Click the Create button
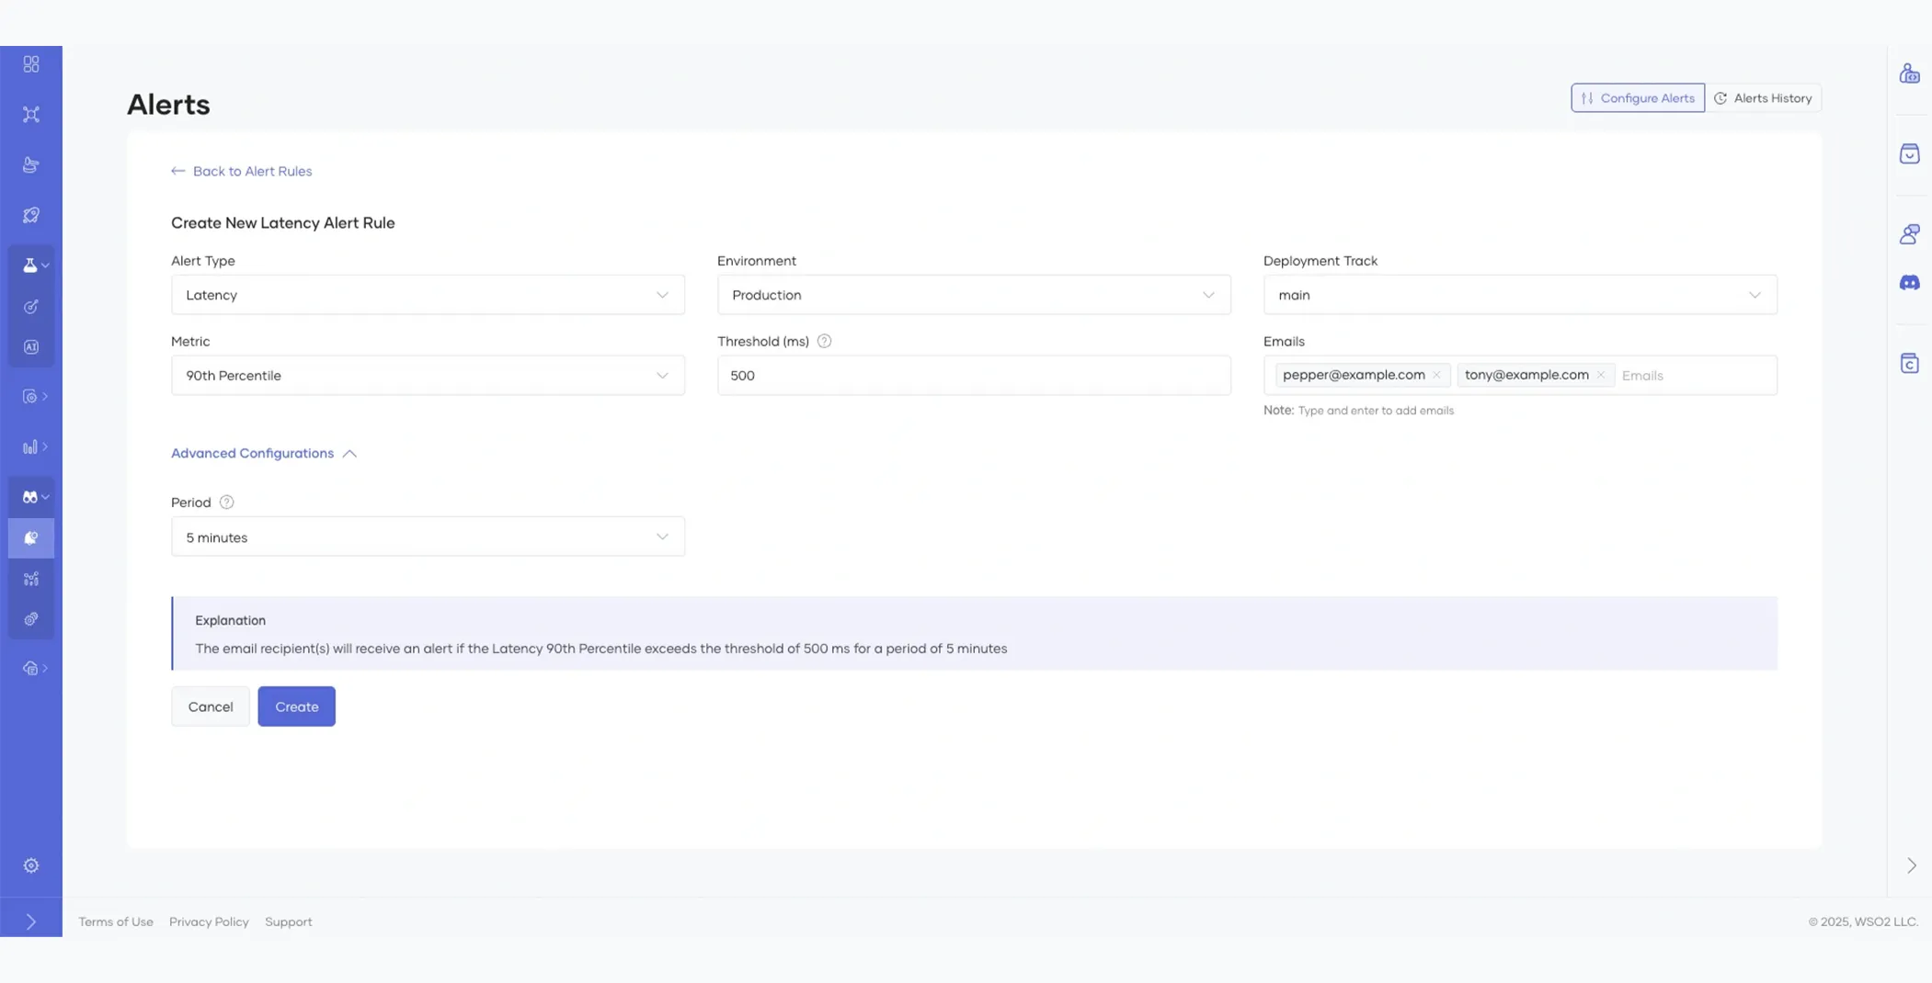This screenshot has width=1932, height=983. (x=296, y=706)
